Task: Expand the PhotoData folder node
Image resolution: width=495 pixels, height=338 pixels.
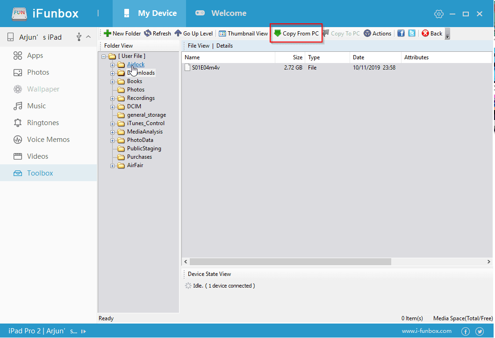Action: [112, 141]
